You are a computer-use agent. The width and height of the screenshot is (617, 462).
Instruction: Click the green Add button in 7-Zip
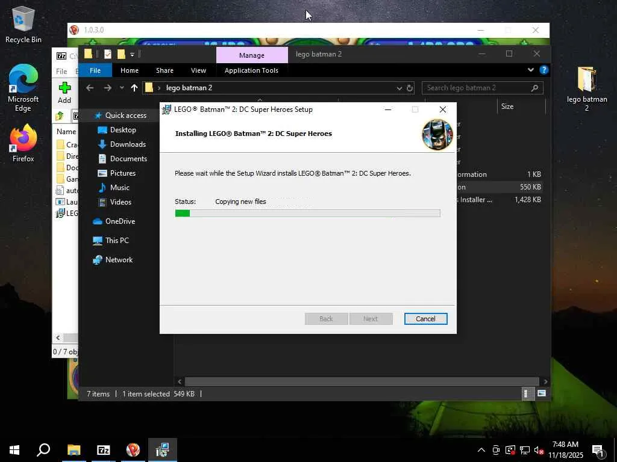coord(64,93)
